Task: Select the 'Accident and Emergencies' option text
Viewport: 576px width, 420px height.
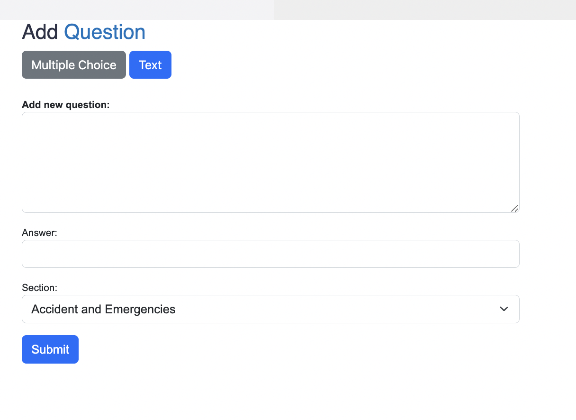Action: coord(103,309)
